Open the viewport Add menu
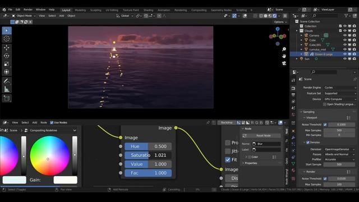 (x=62, y=16)
